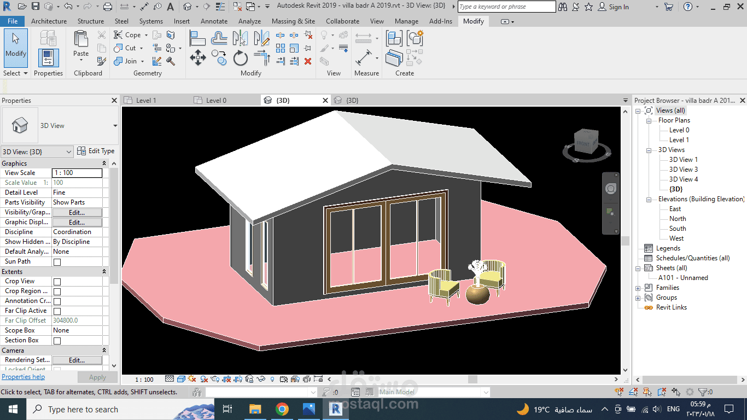Screen dimensions: 747x420
Task: Open Properties help link
Action: (x=23, y=376)
